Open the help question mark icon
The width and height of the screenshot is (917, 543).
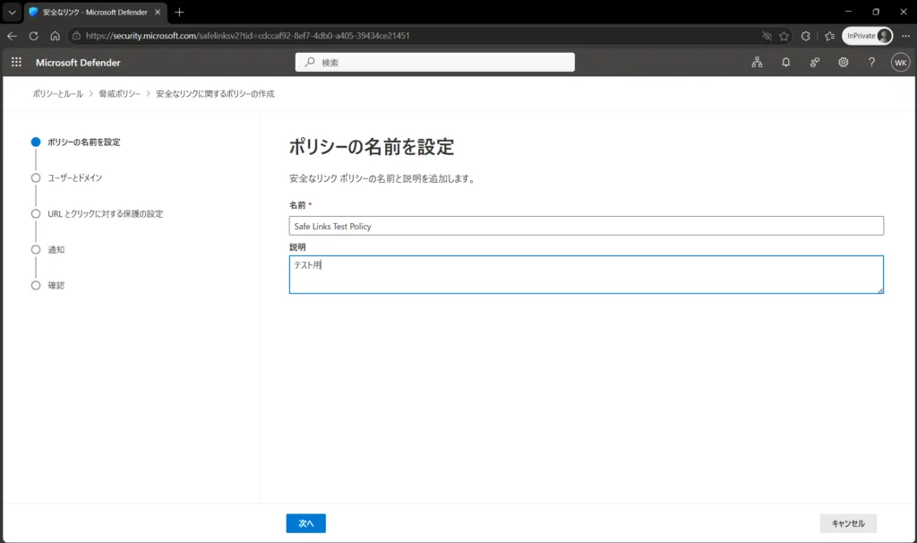871,62
